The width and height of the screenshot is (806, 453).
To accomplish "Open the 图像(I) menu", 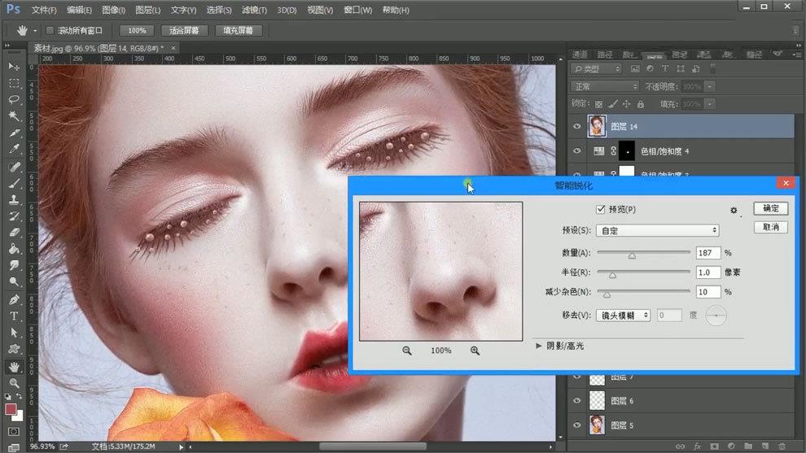I will [114, 10].
